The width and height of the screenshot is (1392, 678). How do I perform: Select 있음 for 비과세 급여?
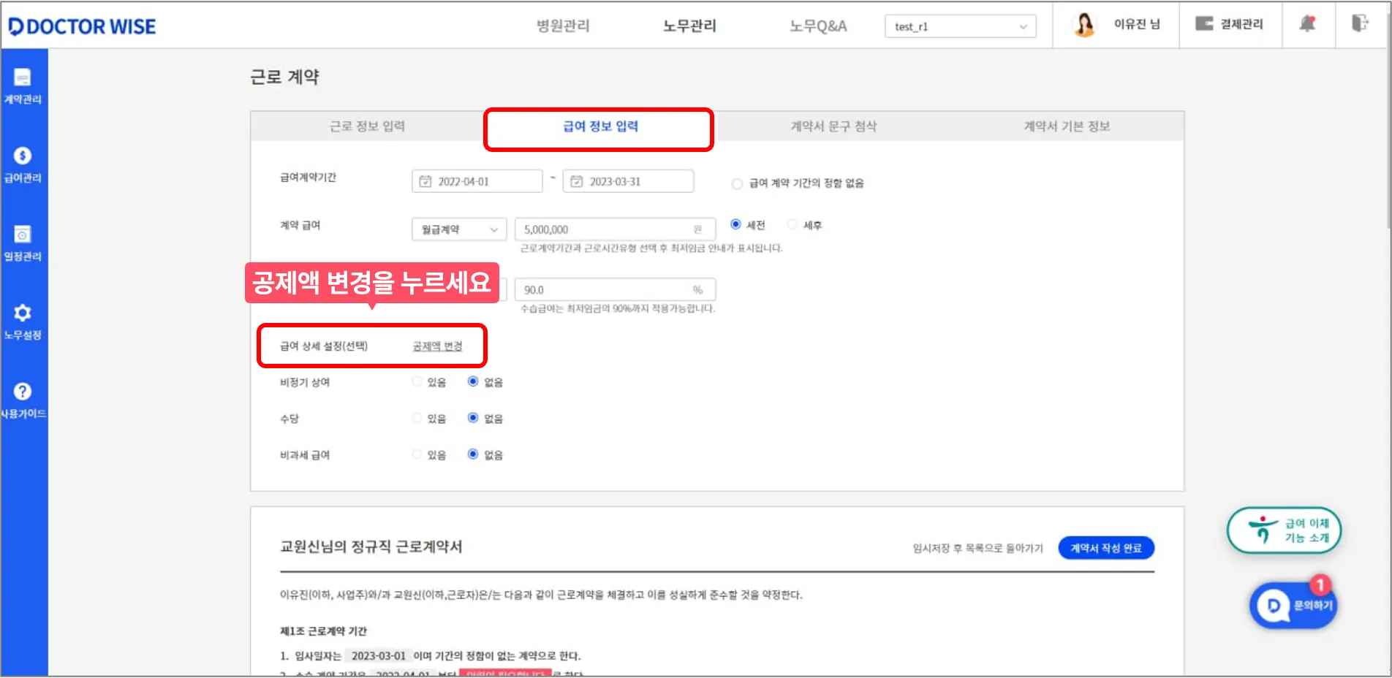(x=417, y=454)
